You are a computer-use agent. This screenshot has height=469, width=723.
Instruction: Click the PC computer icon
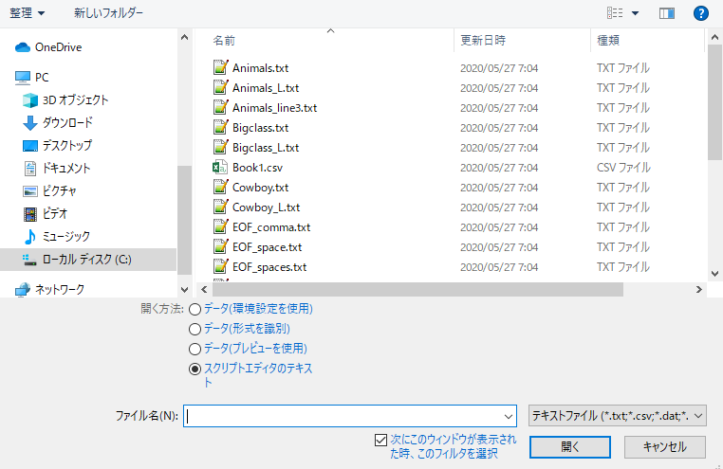(x=23, y=78)
